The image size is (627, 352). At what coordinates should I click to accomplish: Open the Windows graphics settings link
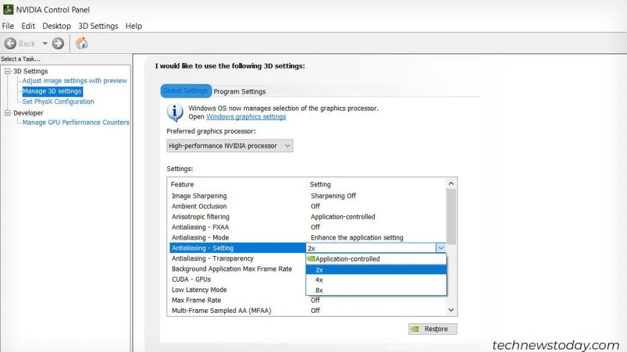[x=246, y=117]
